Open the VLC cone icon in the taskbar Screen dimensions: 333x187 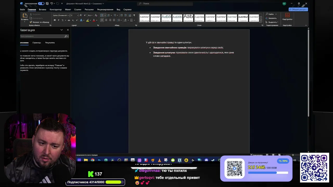[159, 160]
